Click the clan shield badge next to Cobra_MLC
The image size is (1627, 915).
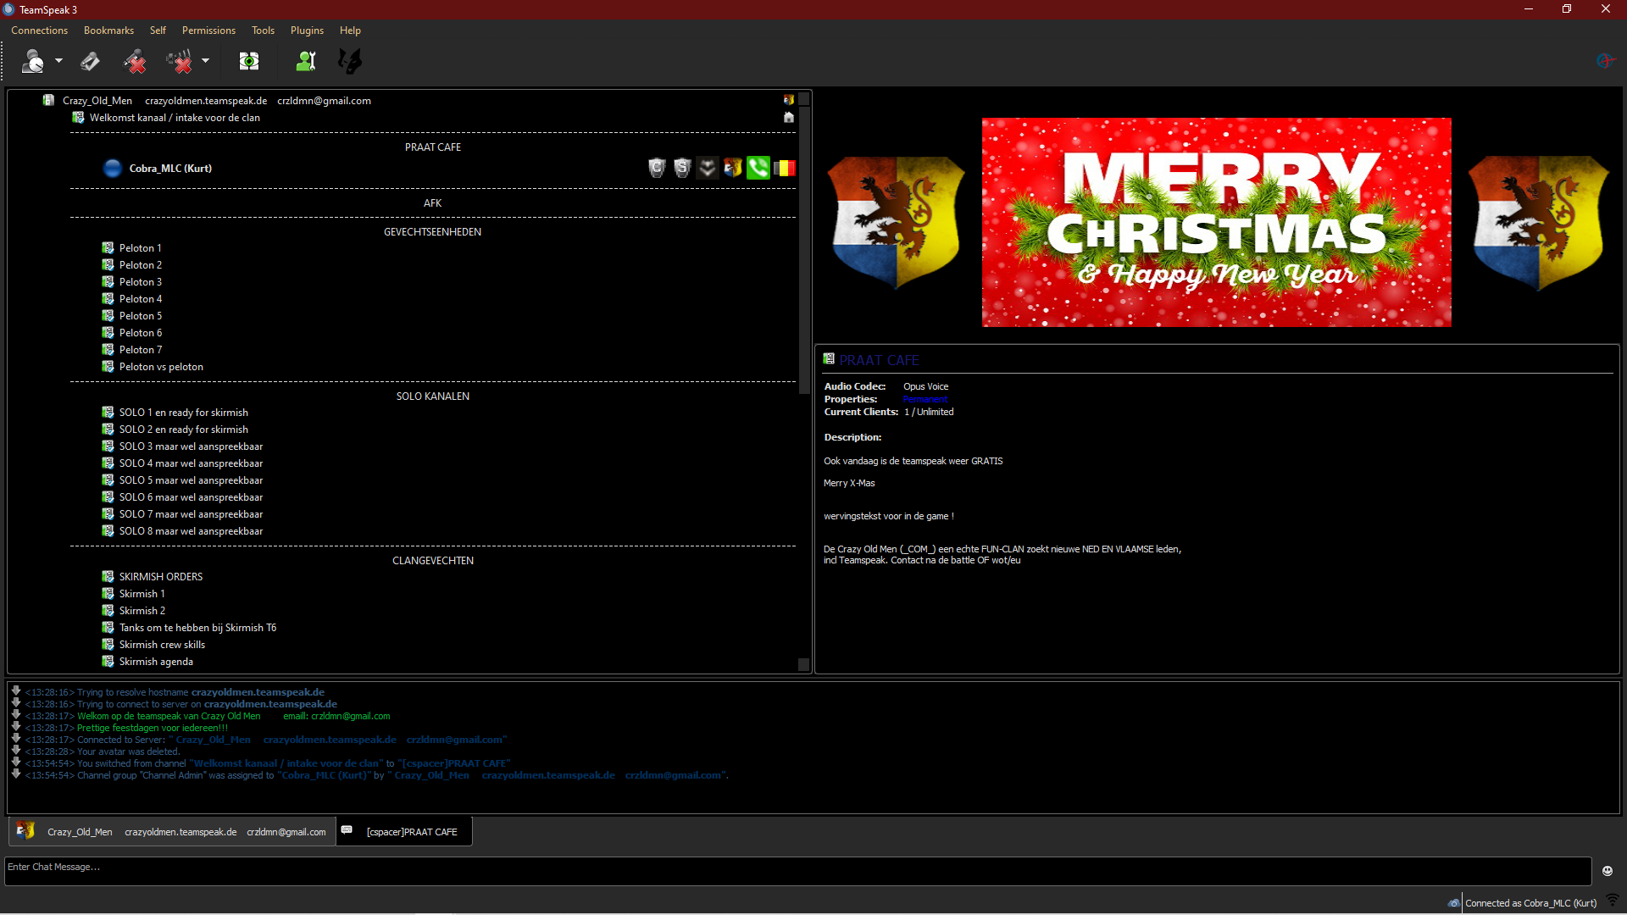733,169
